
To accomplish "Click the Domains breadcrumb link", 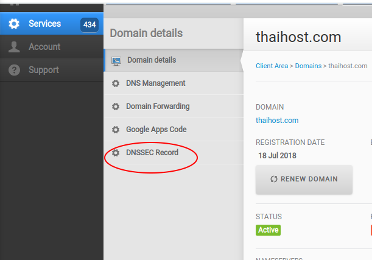I will coord(308,66).
